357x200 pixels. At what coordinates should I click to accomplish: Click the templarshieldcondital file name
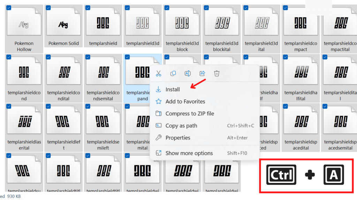(63, 95)
